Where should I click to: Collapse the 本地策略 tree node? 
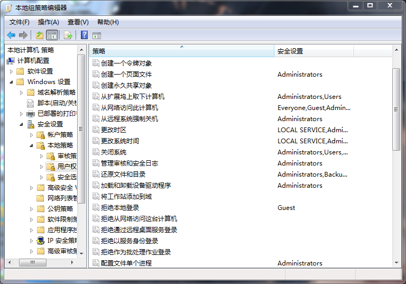tap(31, 145)
